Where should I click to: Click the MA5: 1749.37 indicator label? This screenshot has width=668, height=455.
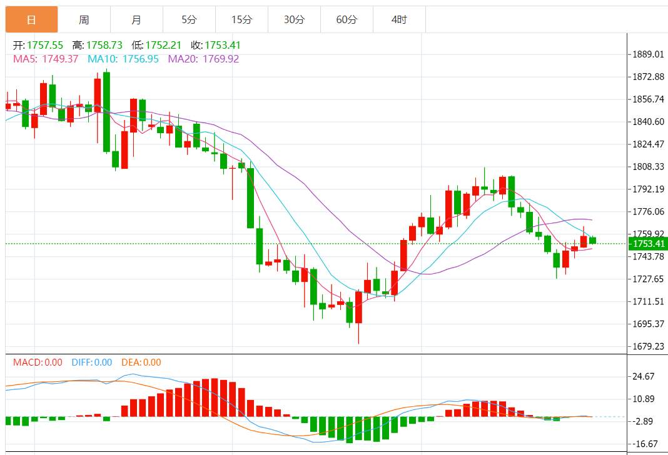46,59
